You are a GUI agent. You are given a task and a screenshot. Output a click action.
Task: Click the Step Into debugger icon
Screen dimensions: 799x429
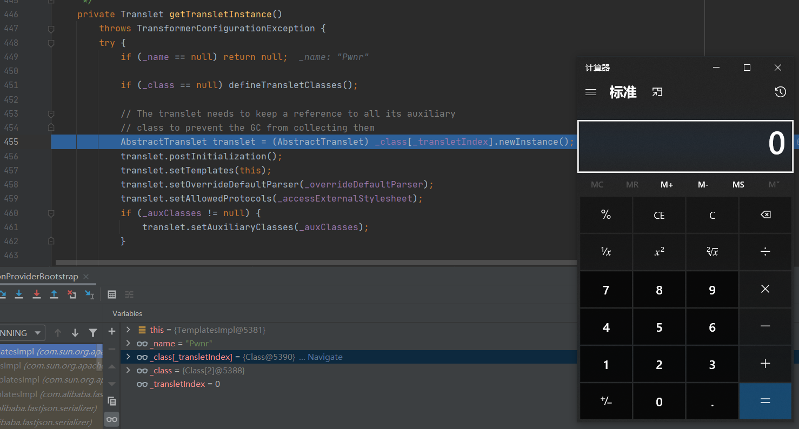[19, 294]
